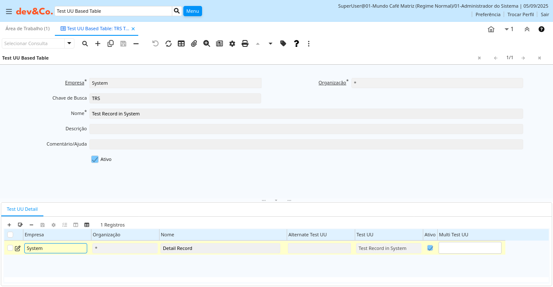Image resolution: width=553 pixels, height=287 pixels.
Task: Toggle grid view in main toolbar
Action: [181, 43]
